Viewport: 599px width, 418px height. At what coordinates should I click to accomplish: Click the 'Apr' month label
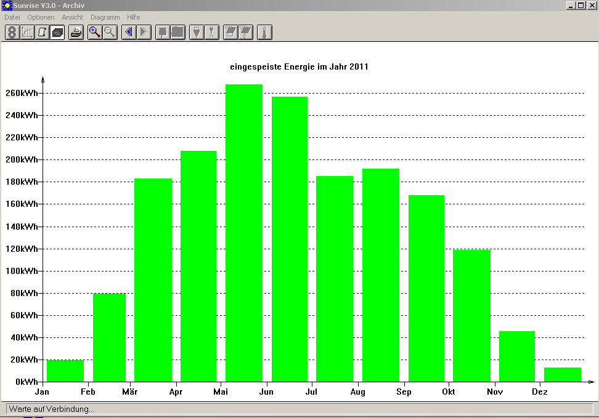point(176,392)
